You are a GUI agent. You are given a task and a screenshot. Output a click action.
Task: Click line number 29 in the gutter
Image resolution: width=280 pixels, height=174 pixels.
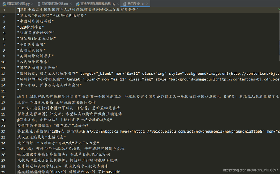3,172
